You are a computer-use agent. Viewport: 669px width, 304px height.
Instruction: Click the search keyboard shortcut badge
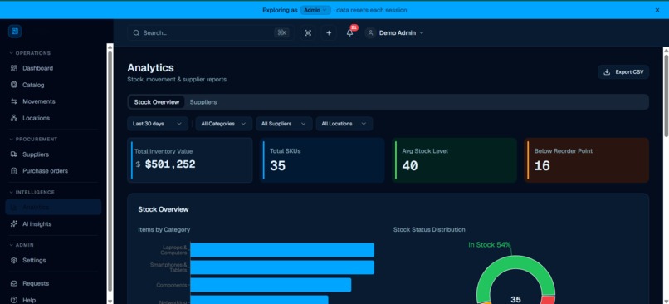(281, 33)
